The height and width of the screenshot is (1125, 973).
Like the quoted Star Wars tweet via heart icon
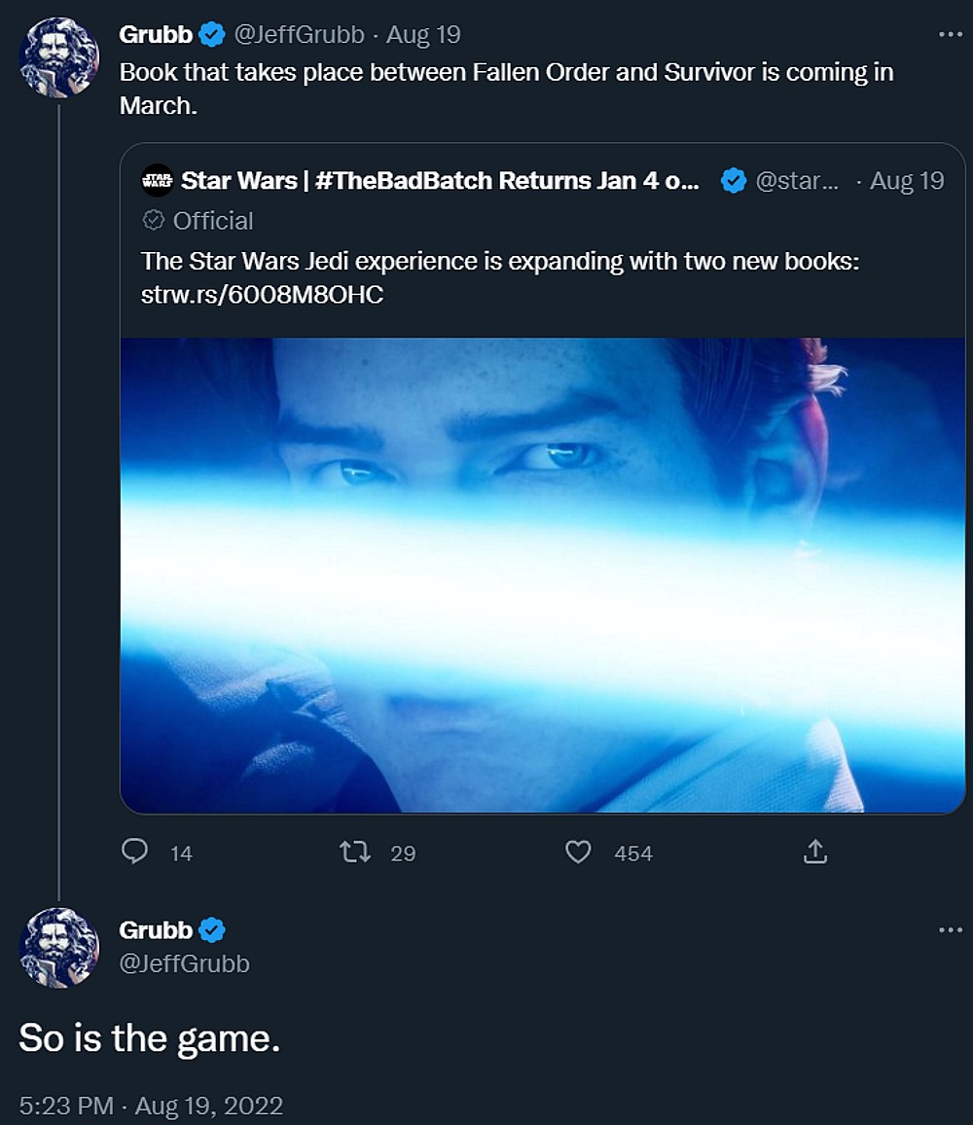coord(579,853)
